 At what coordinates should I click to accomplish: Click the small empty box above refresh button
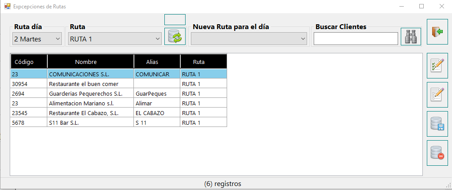click(175, 19)
